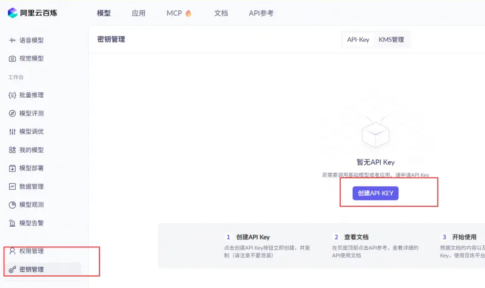The height and width of the screenshot is (288, 485).
Task: Open 语音模型 sidebar icon
Action: (x=13, y=41)
